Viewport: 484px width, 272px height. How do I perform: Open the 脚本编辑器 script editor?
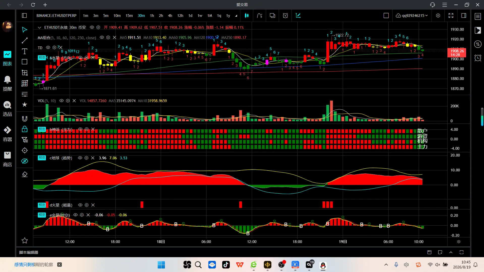[29, 252]
